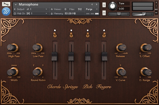Click the Round Robin knob
Viewport: 159px width, 105px height.
coord(37,72)
